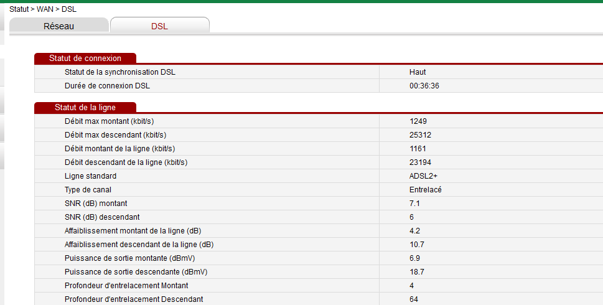Viewport: 603px width, 305px height.
Task: Select the Type de canal row label
Action: [x=88, y=189]
